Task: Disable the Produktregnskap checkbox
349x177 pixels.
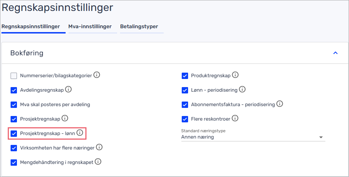Action: (x=185, y=76)
